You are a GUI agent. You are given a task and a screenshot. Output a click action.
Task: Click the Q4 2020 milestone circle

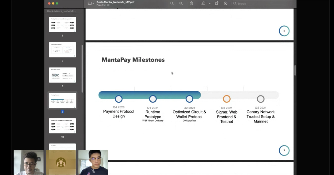coord(119,99)
